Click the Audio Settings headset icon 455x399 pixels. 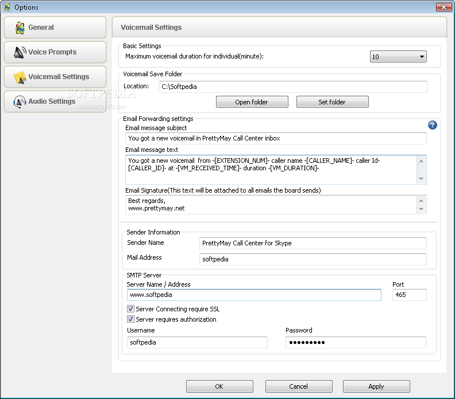(20, 101)
